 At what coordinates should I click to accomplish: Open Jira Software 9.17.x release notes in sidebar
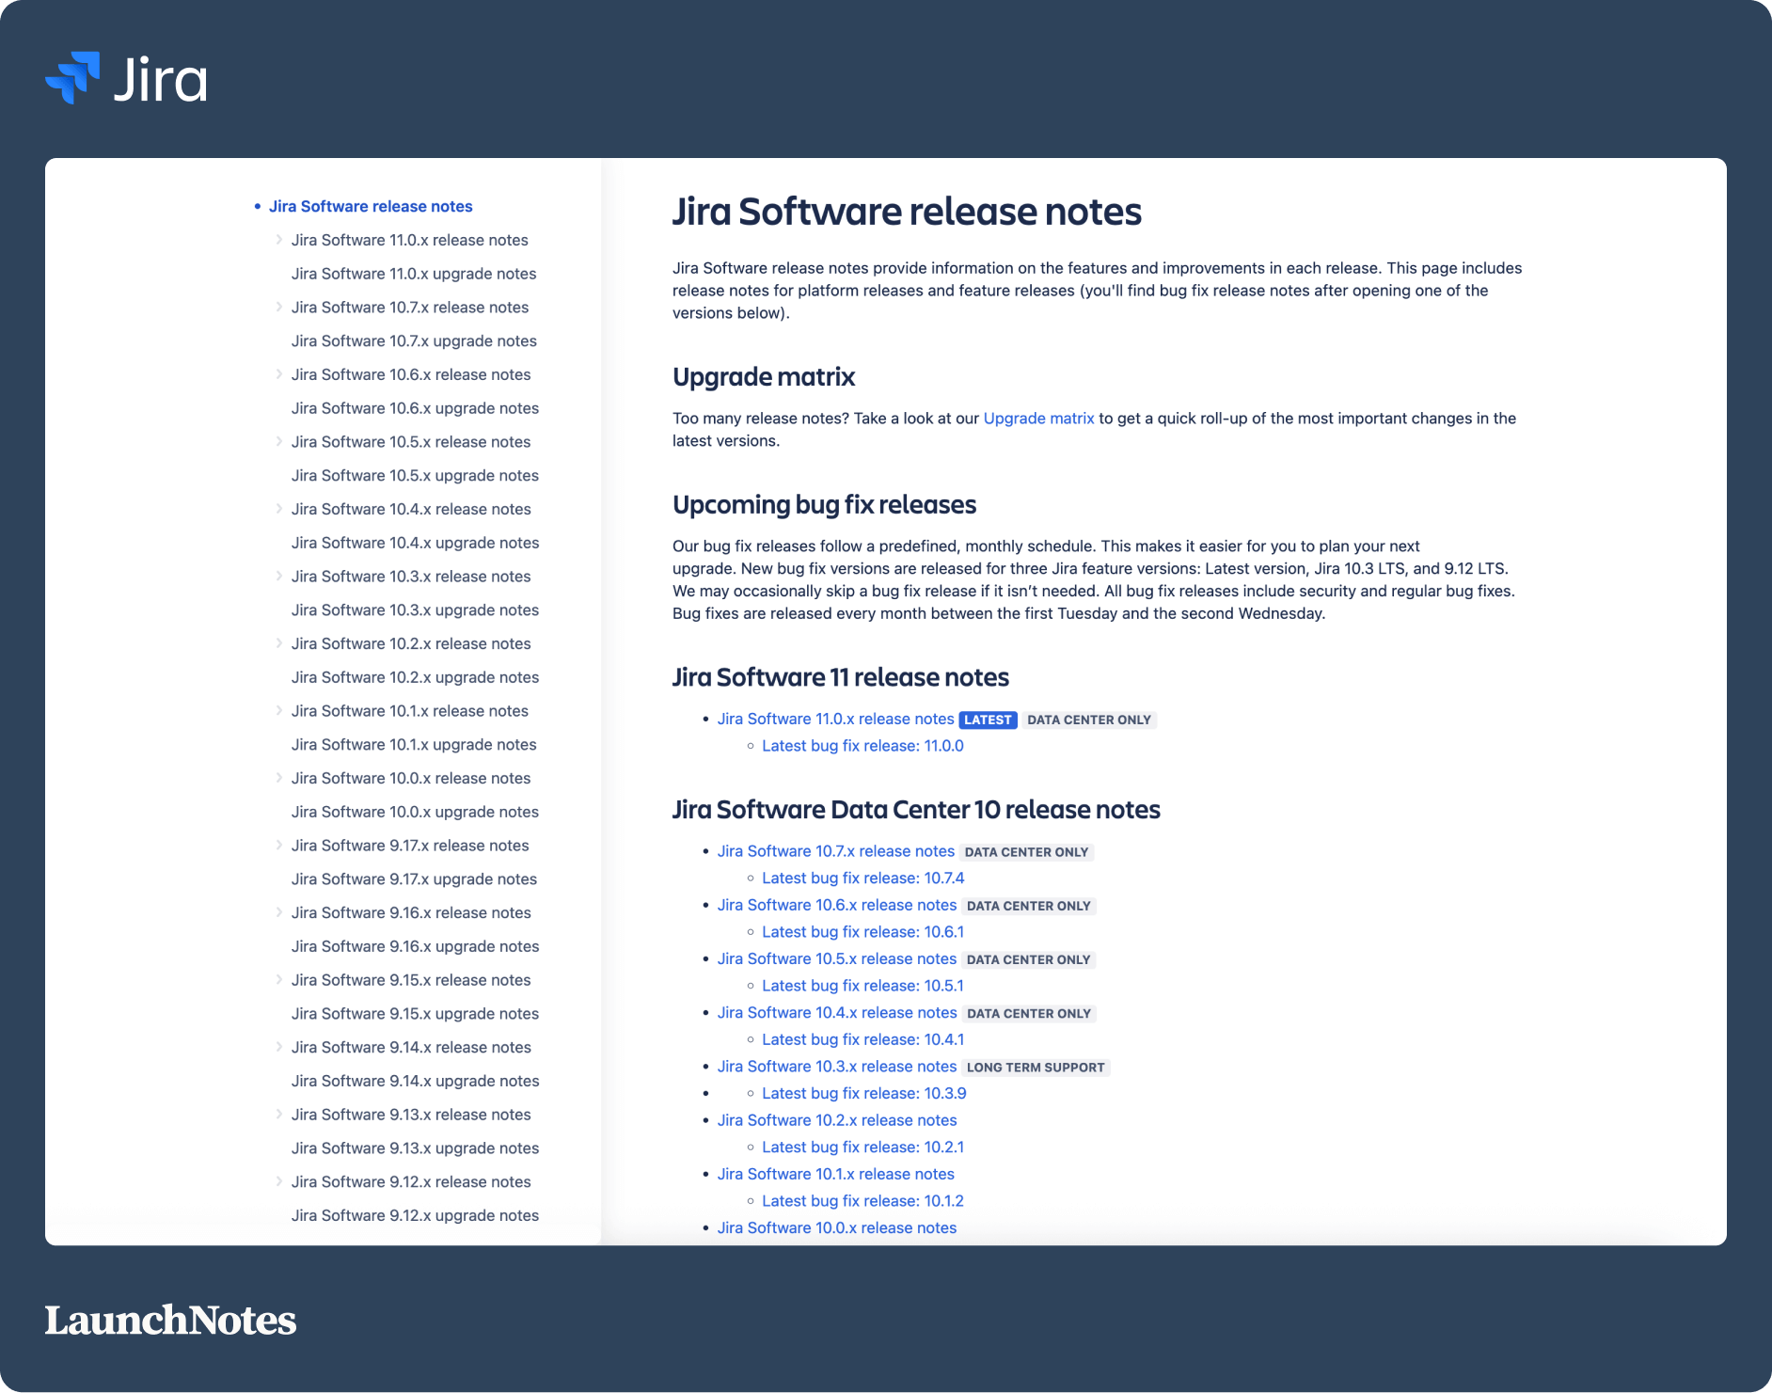tap(410, 846)
